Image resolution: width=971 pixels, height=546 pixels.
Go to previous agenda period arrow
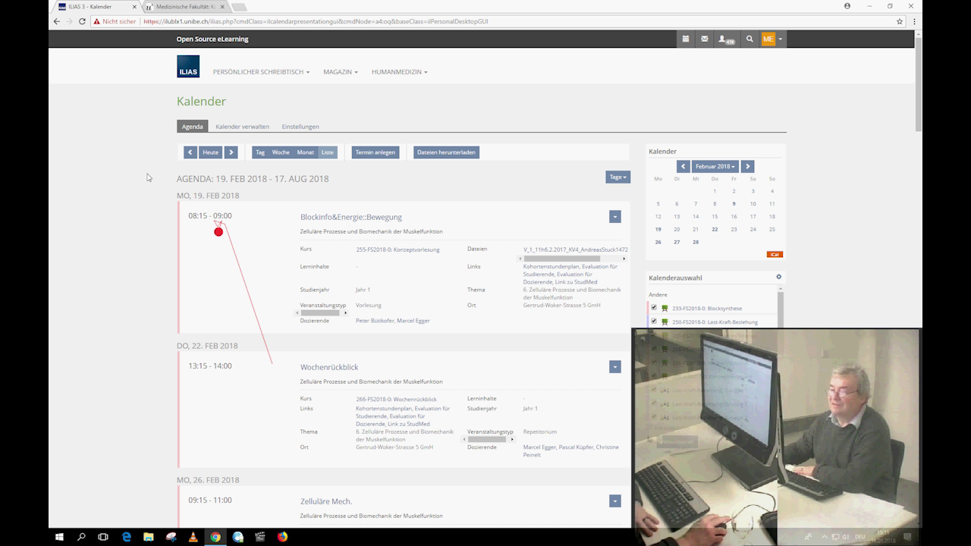[x=190, y=152]
